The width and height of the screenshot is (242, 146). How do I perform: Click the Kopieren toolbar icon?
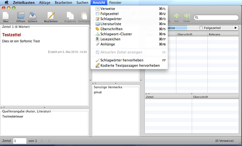(x=70, y=16)
